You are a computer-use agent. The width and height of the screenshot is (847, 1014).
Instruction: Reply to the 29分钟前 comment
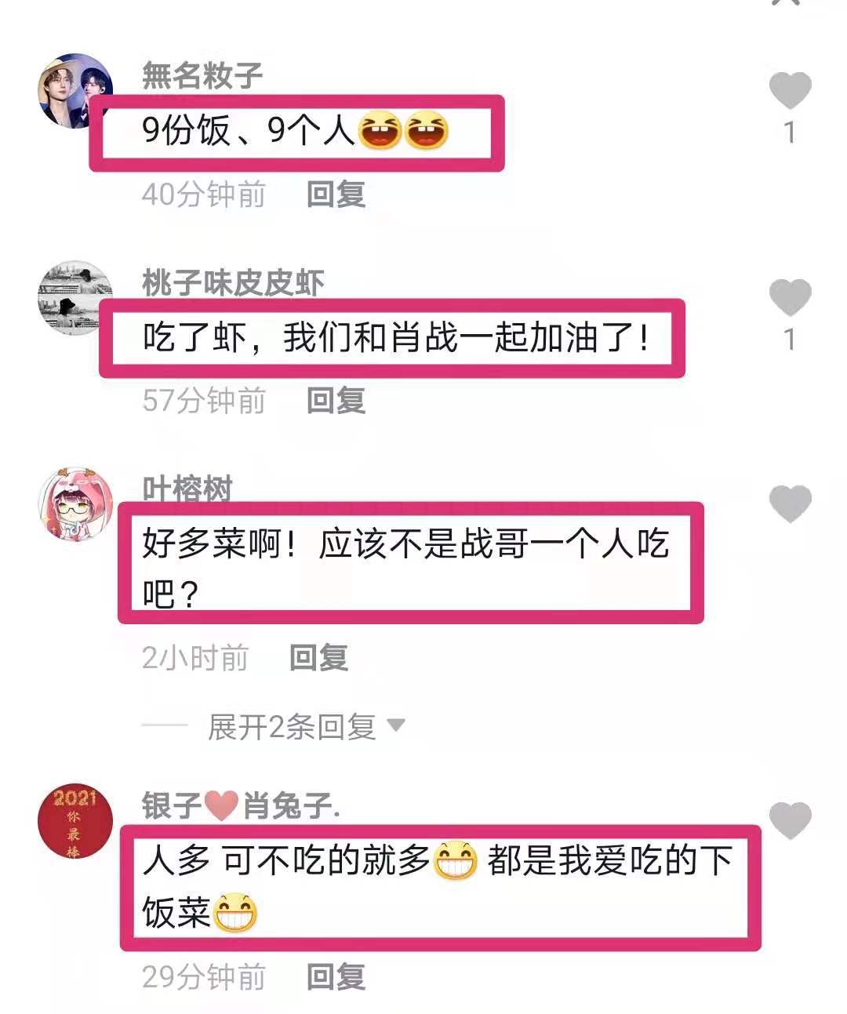(336, 977)
